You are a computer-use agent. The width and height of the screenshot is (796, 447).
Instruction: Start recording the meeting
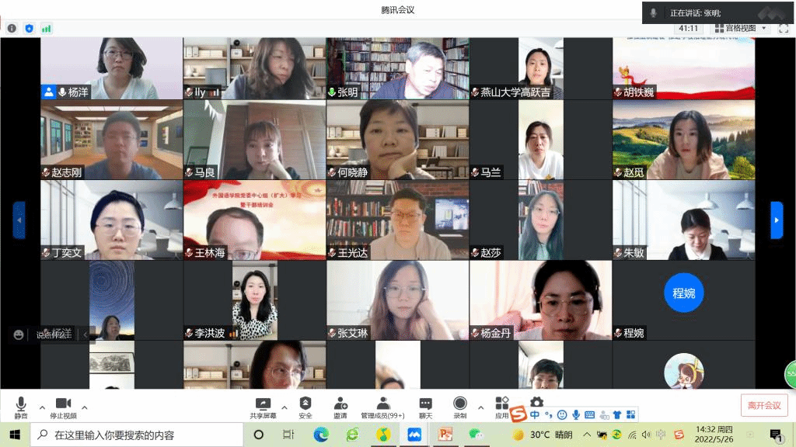[459, 405]
